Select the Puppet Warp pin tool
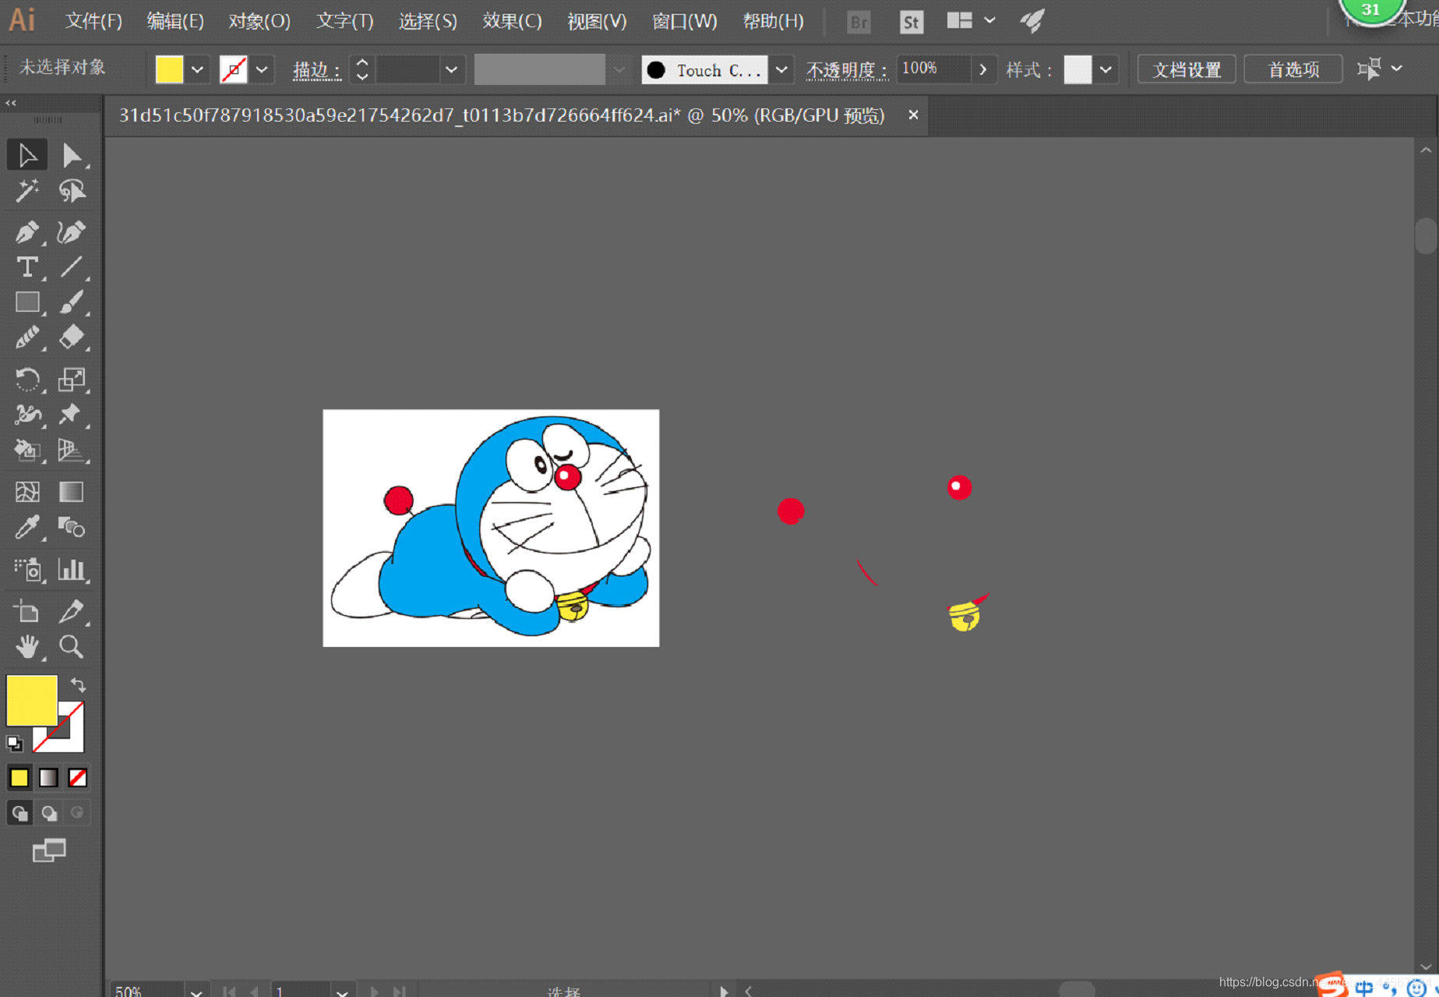Viewport: 1439px width, 997px height. point(72,414)
